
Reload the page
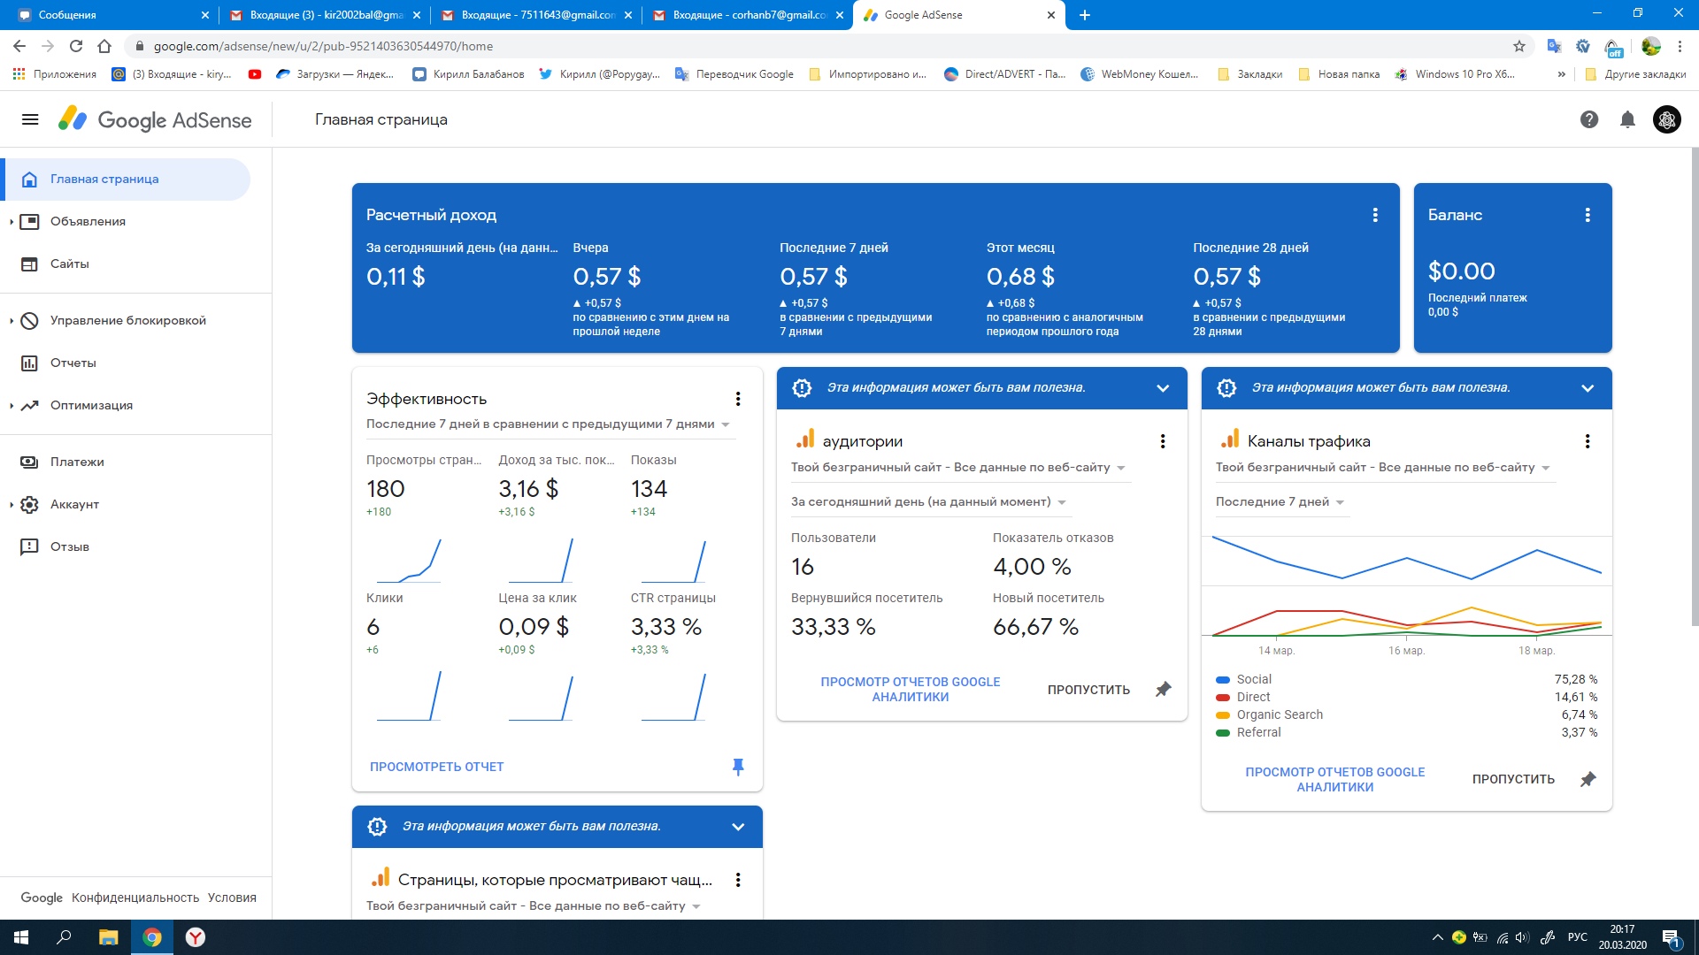tap(76, 46)
